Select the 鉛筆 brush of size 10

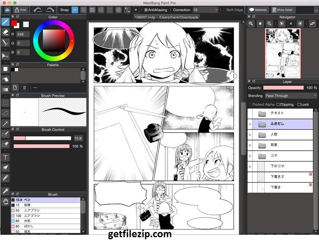(45, 205)
